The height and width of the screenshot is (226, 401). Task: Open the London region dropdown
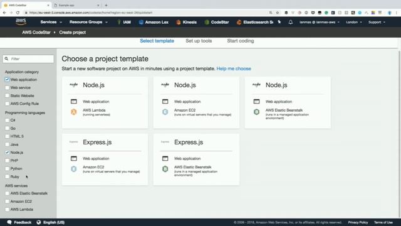(354, 23)
